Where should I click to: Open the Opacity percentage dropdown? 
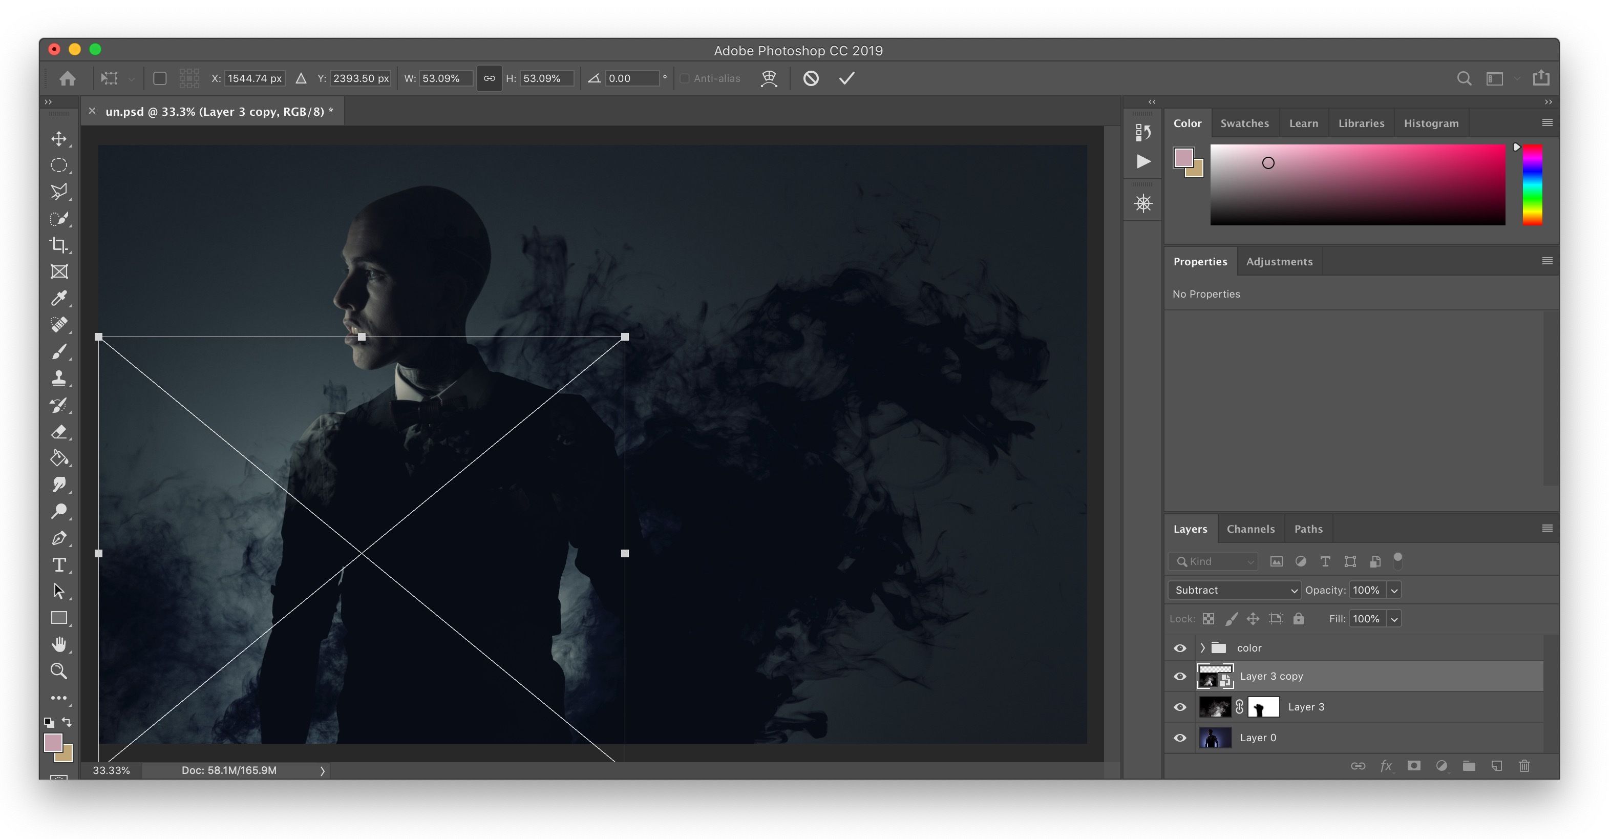click(x=1392, y=590)
